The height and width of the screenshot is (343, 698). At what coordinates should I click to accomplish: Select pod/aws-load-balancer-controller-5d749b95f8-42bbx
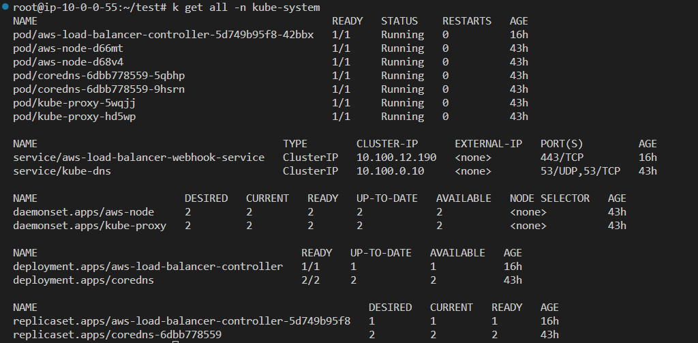coord(164,35)
